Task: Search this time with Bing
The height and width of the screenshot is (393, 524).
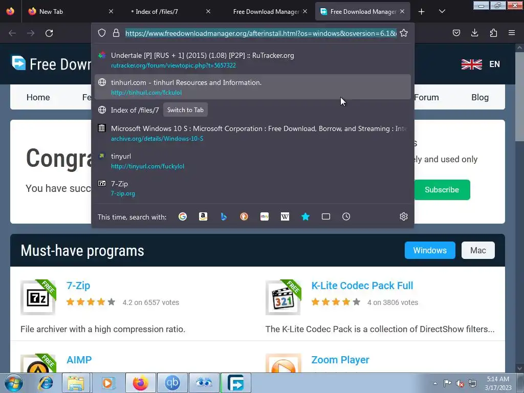Action: click(x=224, y=216)
